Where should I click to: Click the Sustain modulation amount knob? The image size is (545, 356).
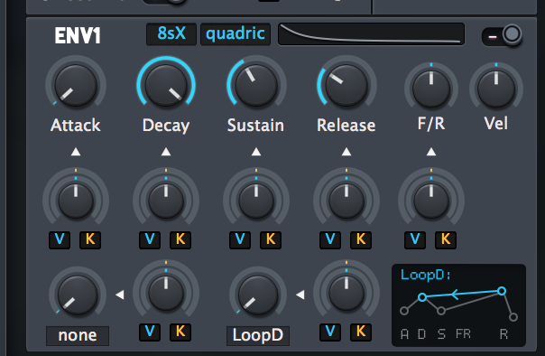tap(256, 200)
